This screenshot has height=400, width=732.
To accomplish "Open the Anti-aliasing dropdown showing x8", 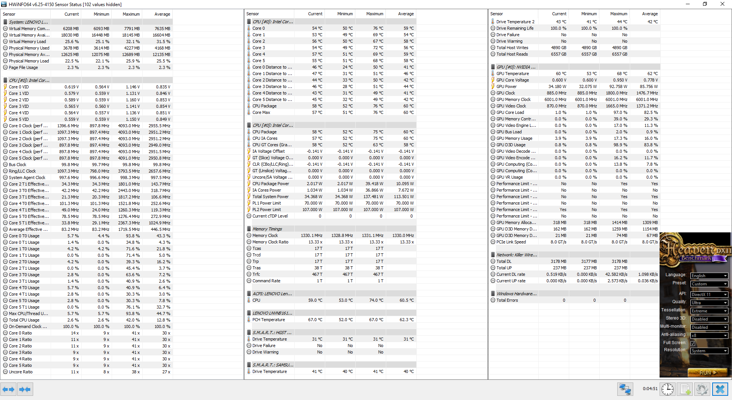I will pos(709,335).
